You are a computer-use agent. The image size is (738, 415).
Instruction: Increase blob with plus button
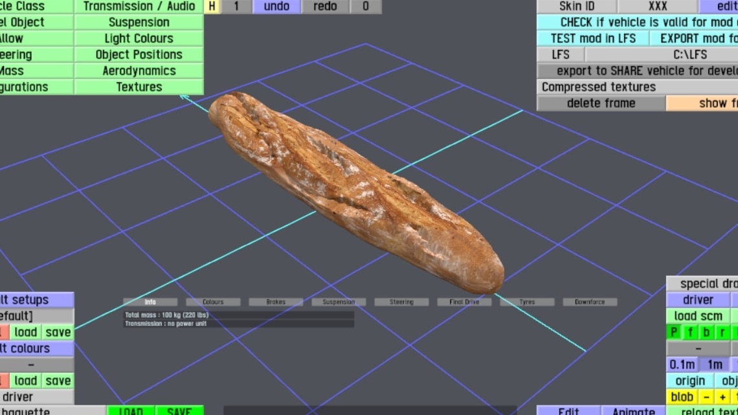point(722,397)
